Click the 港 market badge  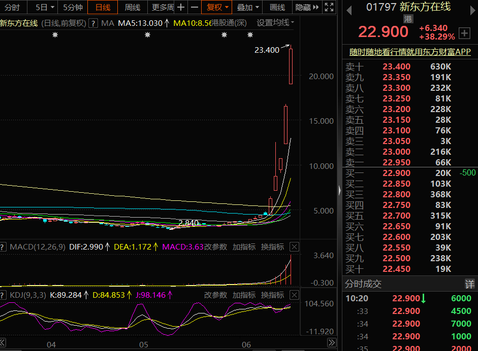[x=408, y=19]
